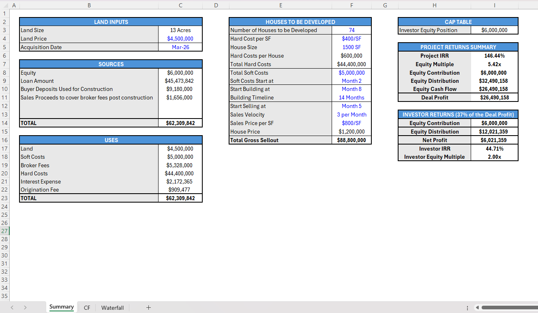The image size is (538, 313).
Task: Add a new sheet with the plus icon
Action: (x=148, y=308)
